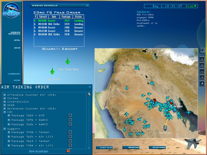Expand the Interdiction category
Screen dimensions: 207x155
coord(5,102)
